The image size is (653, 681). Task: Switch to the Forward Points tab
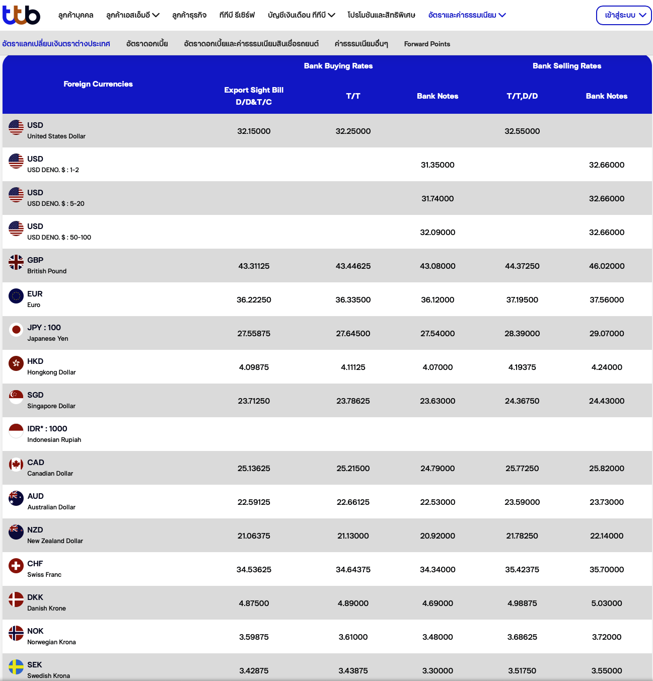pyautogui.click(x=427, y=44)
